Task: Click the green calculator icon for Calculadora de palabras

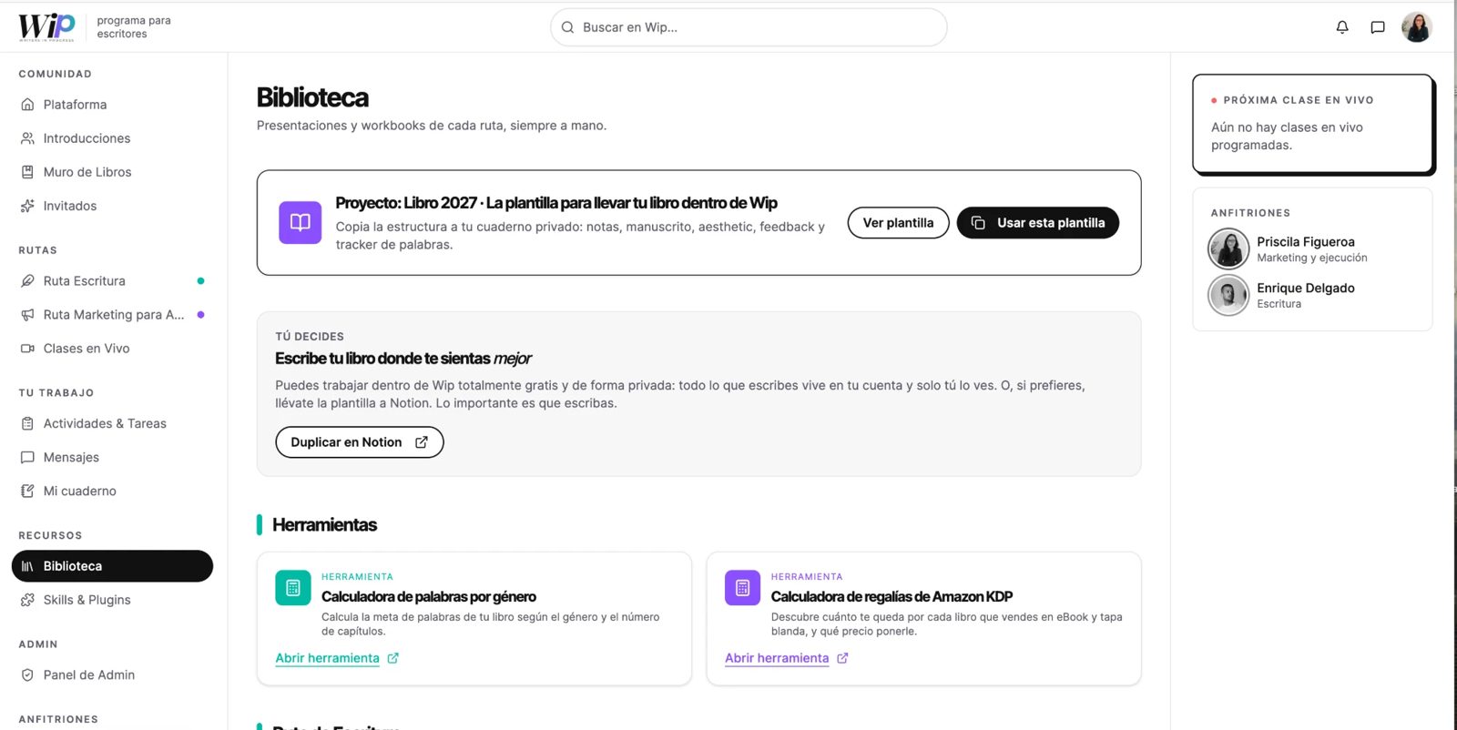Action: click(293, 588)
